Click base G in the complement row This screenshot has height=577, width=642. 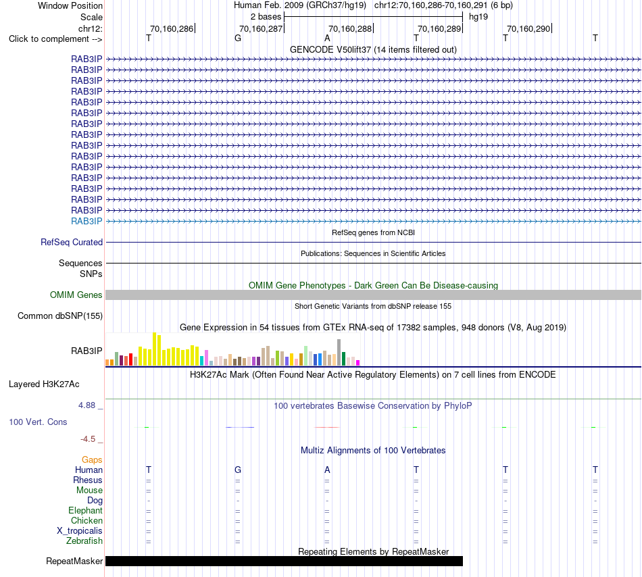[x=237, y=39]
